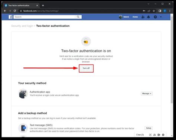Reload the page
This screenshot has height=140, width=176.
pyautogui.click(x=15, y=11)
